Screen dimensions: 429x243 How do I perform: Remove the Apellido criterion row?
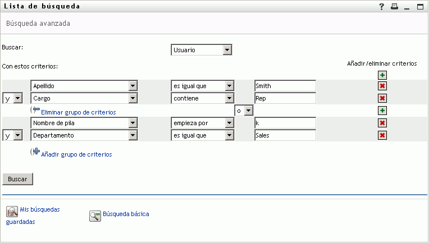(x=382, y=86)
